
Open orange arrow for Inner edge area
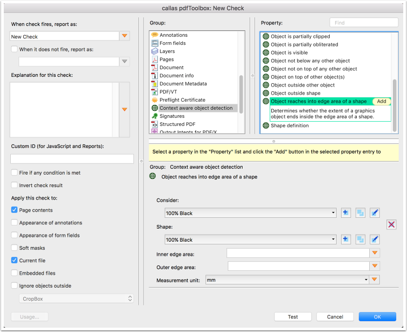coord(375,253)
